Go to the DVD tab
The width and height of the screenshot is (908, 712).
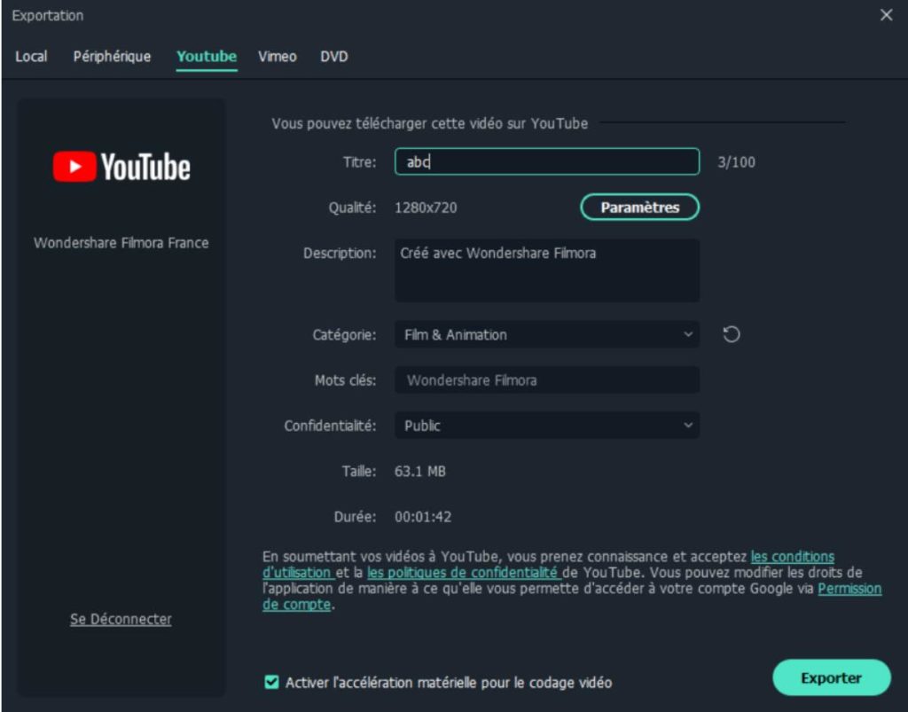click(334, 57)
